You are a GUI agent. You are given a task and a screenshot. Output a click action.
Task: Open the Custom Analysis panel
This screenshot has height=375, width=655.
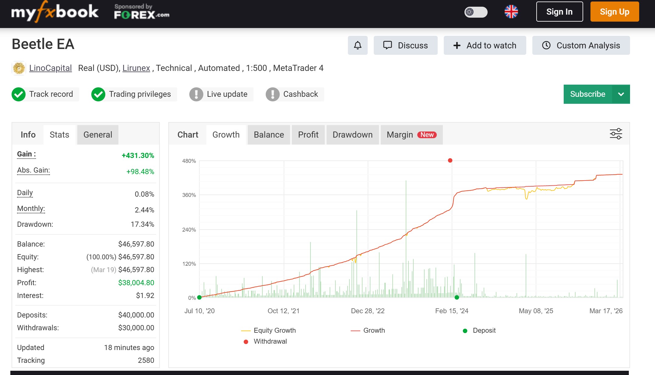[x=581, y=45]
